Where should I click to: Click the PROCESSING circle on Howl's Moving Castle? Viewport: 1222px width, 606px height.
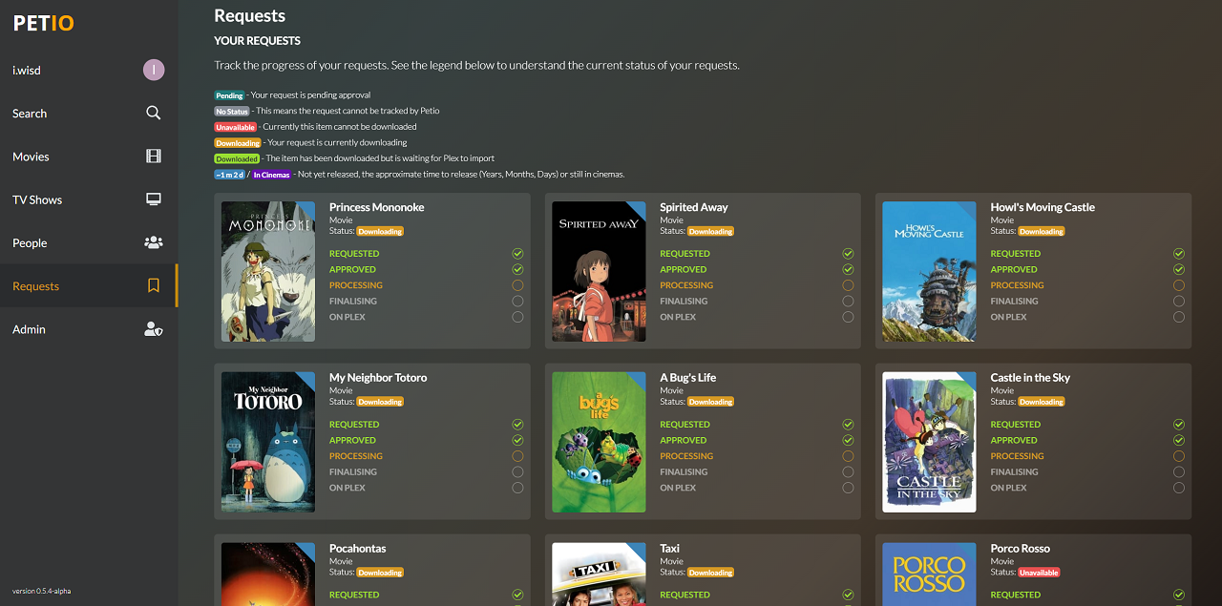click(x=1178, y=284)
